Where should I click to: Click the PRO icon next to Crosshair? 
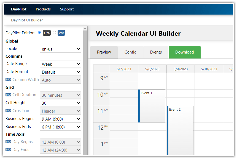[x=8, y=111]
